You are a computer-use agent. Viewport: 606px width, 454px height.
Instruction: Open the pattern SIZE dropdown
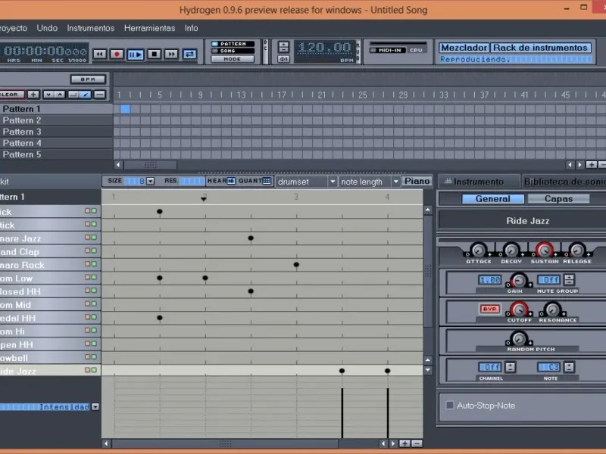(150, 181)
